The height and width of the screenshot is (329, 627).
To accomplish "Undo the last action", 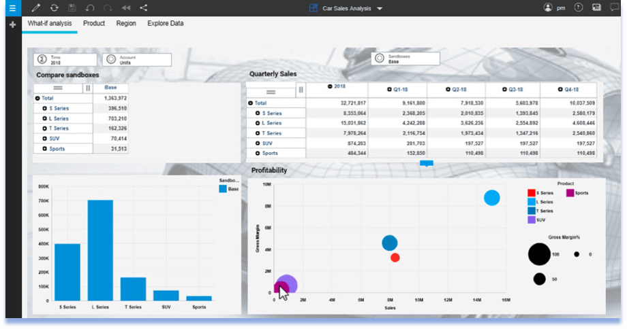I will click(x=90, y=8).
